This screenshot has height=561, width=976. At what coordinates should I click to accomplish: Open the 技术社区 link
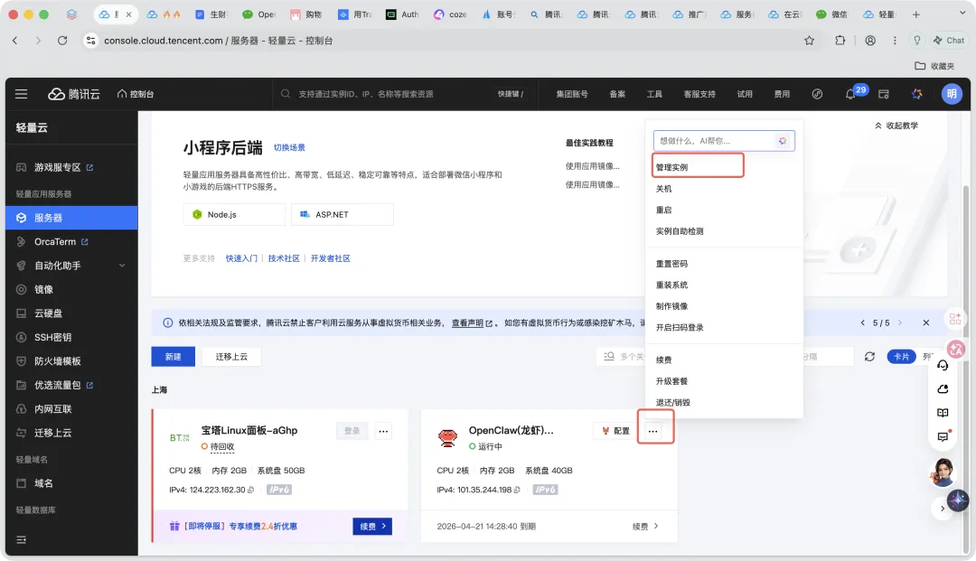[284, 258]
